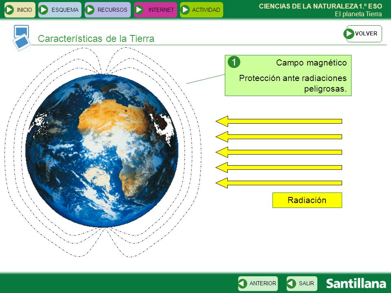Image resolution: width=391 pixels, height=293 pixels.
Task: Click the Earth globe image
Action: pos(102,151)
